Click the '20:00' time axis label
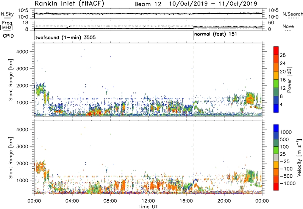The height and width of the screenshot is (209, 303). [x=224, y=201]
